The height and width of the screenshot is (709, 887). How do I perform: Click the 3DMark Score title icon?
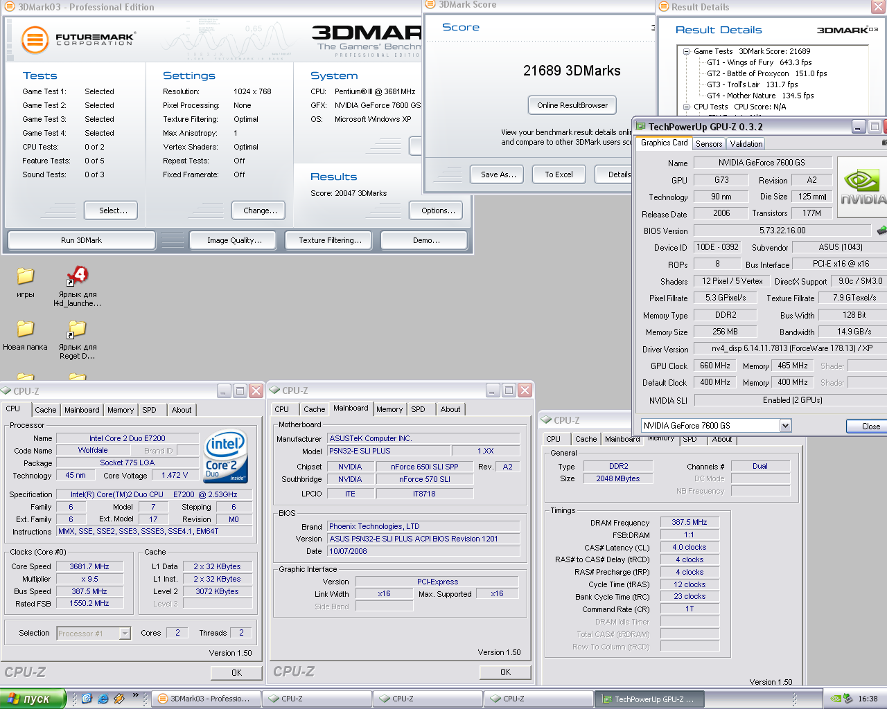(x=431, y=5)
